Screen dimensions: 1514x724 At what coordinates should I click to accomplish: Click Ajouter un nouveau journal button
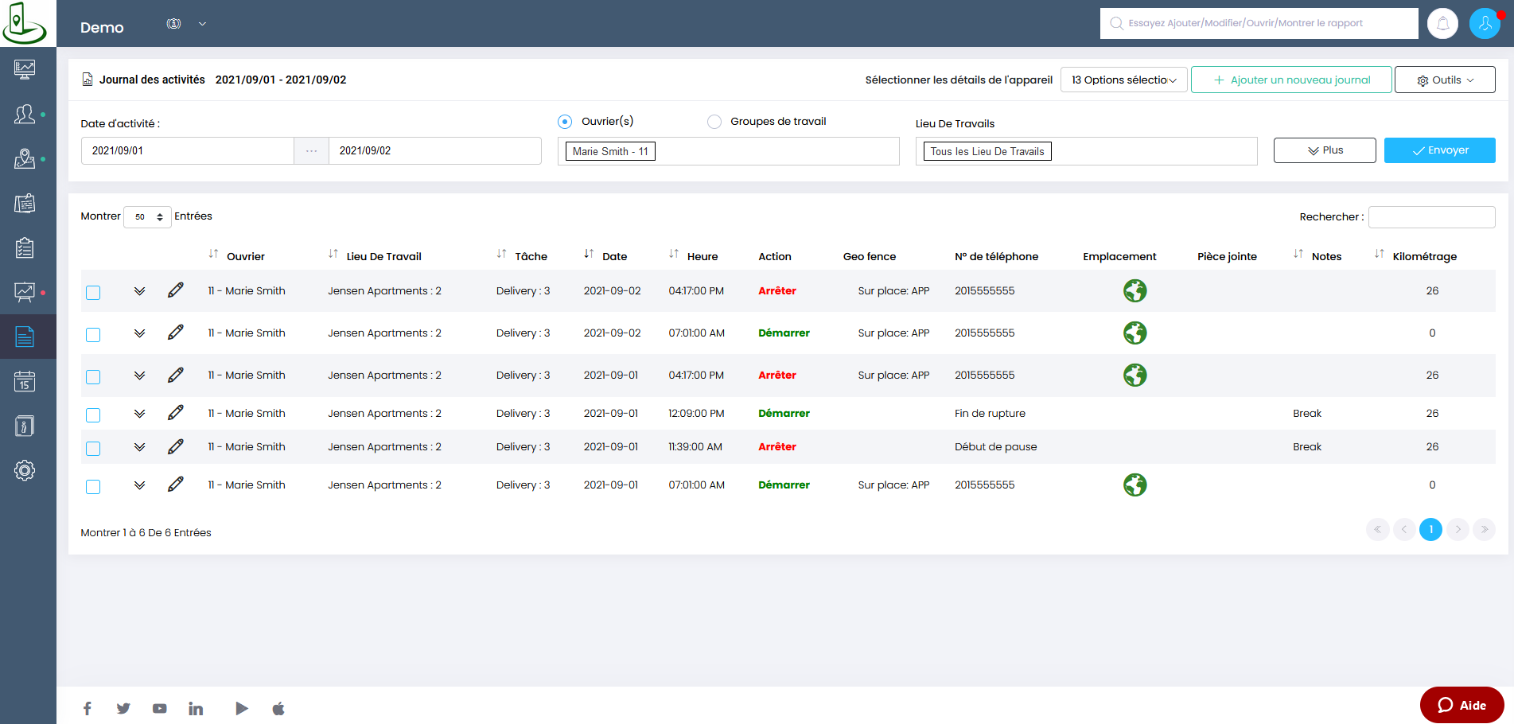coord(1291,80)
